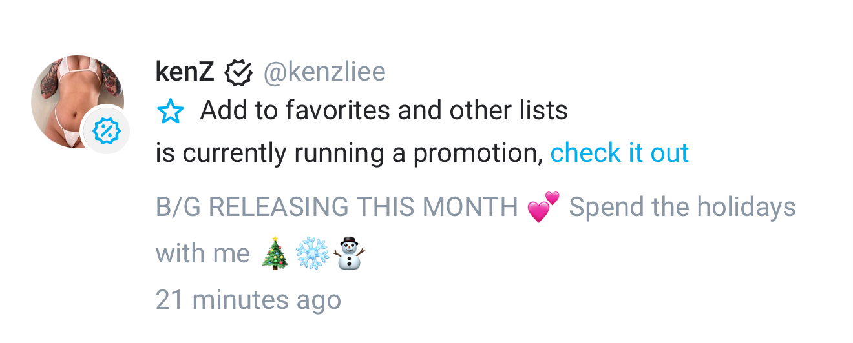Open the @kenzliee username handle
Viewport: 853px width, 343px height.
(x=324, y=72)
